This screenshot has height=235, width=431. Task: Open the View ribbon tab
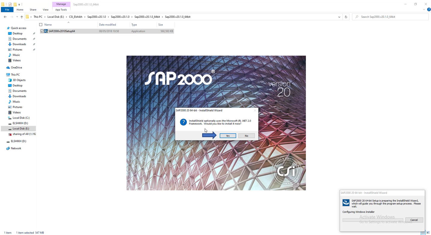[46, 10]
